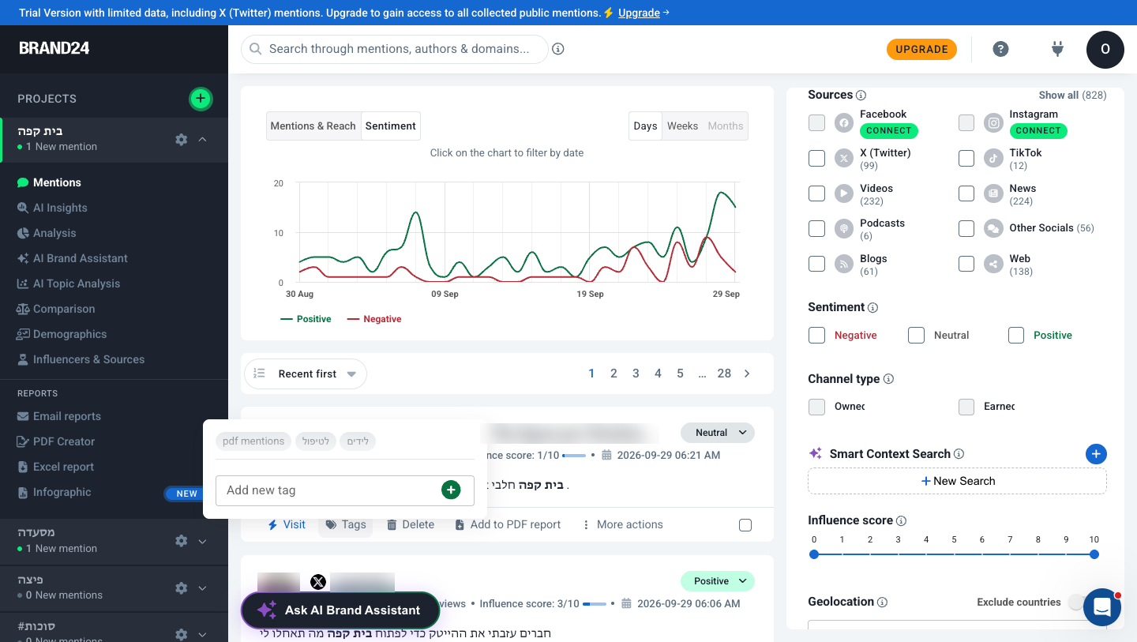Expand the מסעדה project chevron
This screenshot has height=642, width=1137.
[x=203, y=541]
